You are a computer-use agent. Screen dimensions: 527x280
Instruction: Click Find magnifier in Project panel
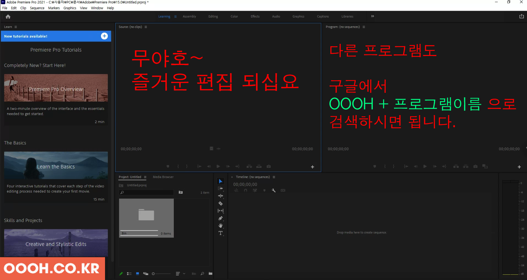point(202,273)
